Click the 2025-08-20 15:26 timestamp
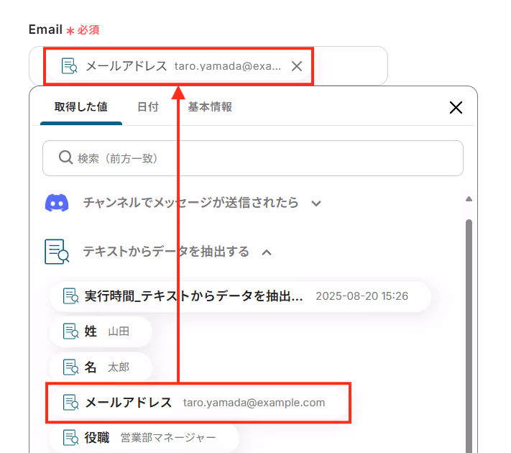The image size is (511, 453). [362, 296]
